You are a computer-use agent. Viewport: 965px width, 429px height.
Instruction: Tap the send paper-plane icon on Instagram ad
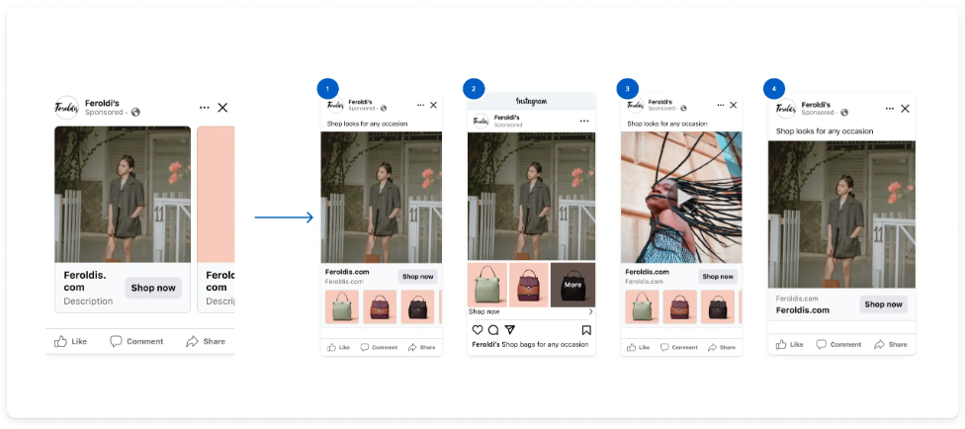pos(509,330)
